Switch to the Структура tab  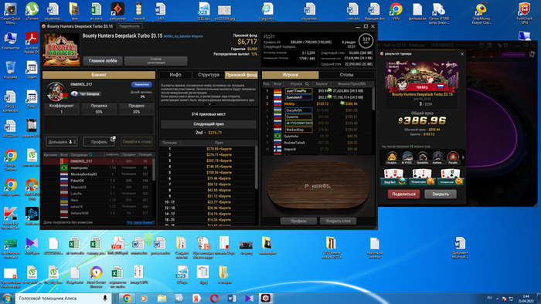point(209,75)
